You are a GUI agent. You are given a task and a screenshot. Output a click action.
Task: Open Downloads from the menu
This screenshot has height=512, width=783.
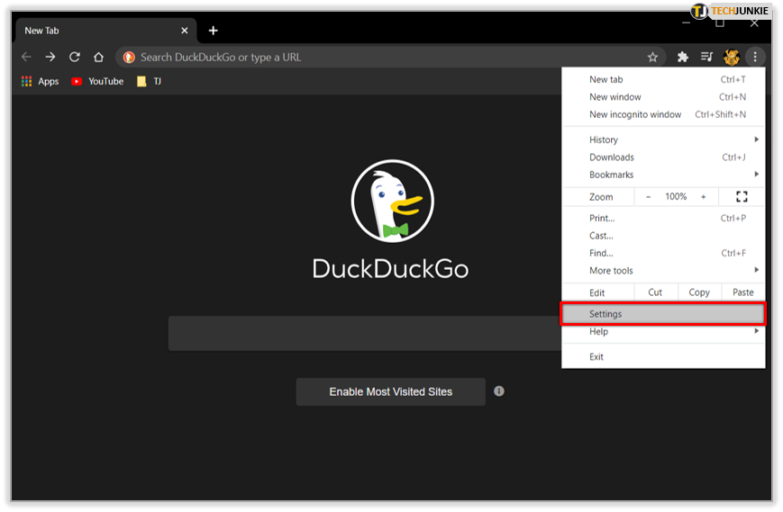[x=663, y=157]
